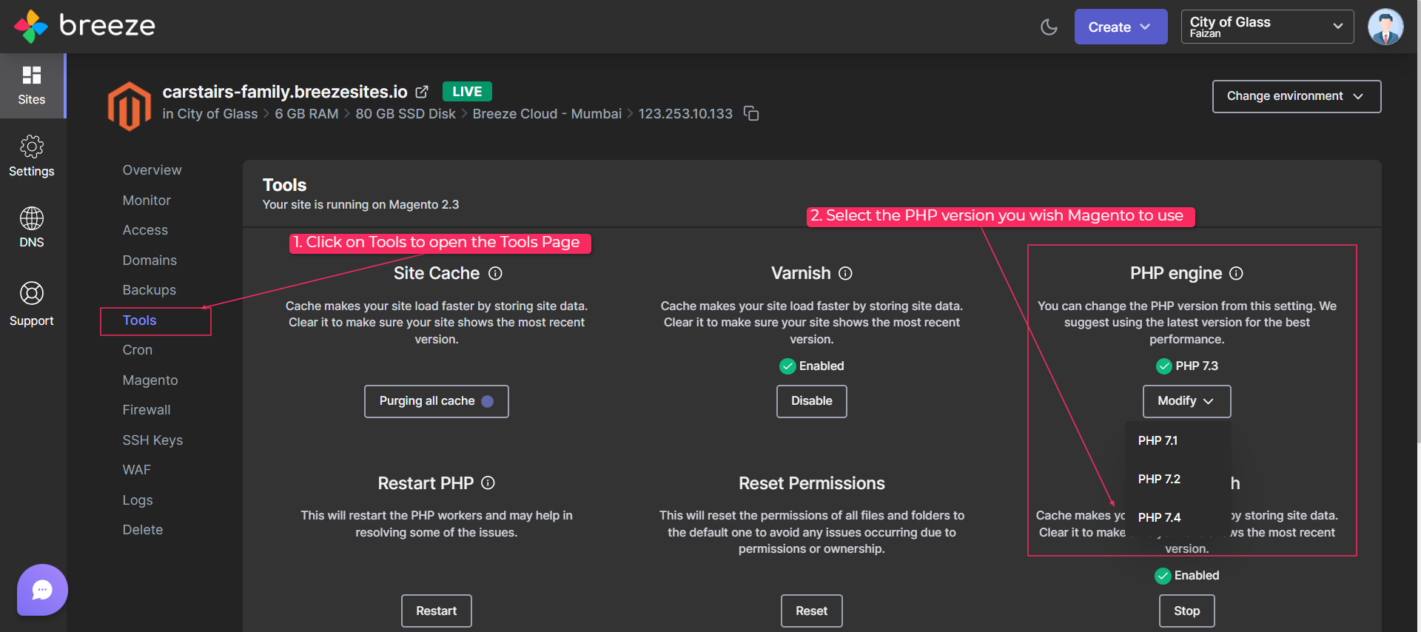This screenshot has width=1421, height=632.
Task: Show Site Cache info tooltip icon
Action: [495, 273]
